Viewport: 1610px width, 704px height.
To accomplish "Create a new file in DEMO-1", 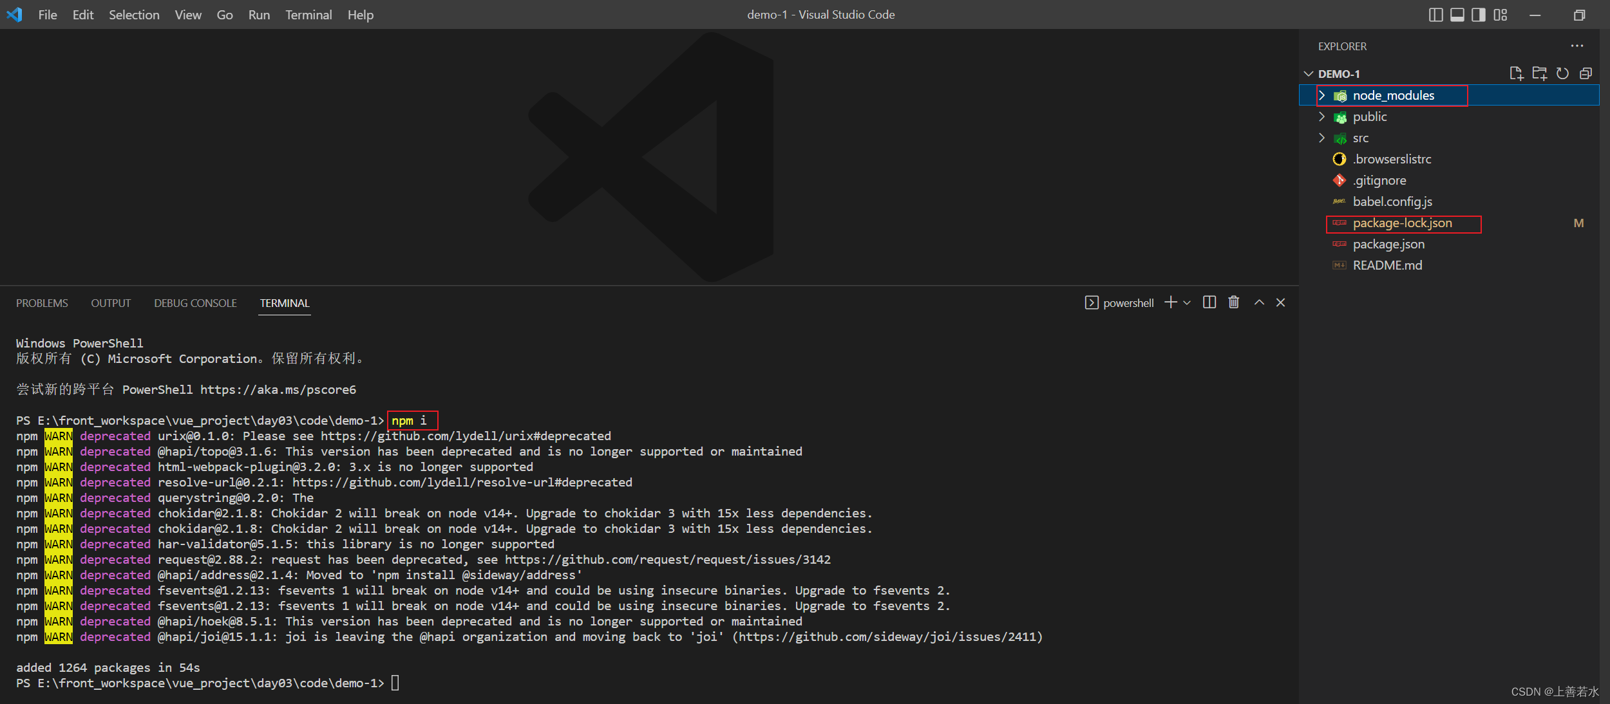I will (x=1517, y=73).
